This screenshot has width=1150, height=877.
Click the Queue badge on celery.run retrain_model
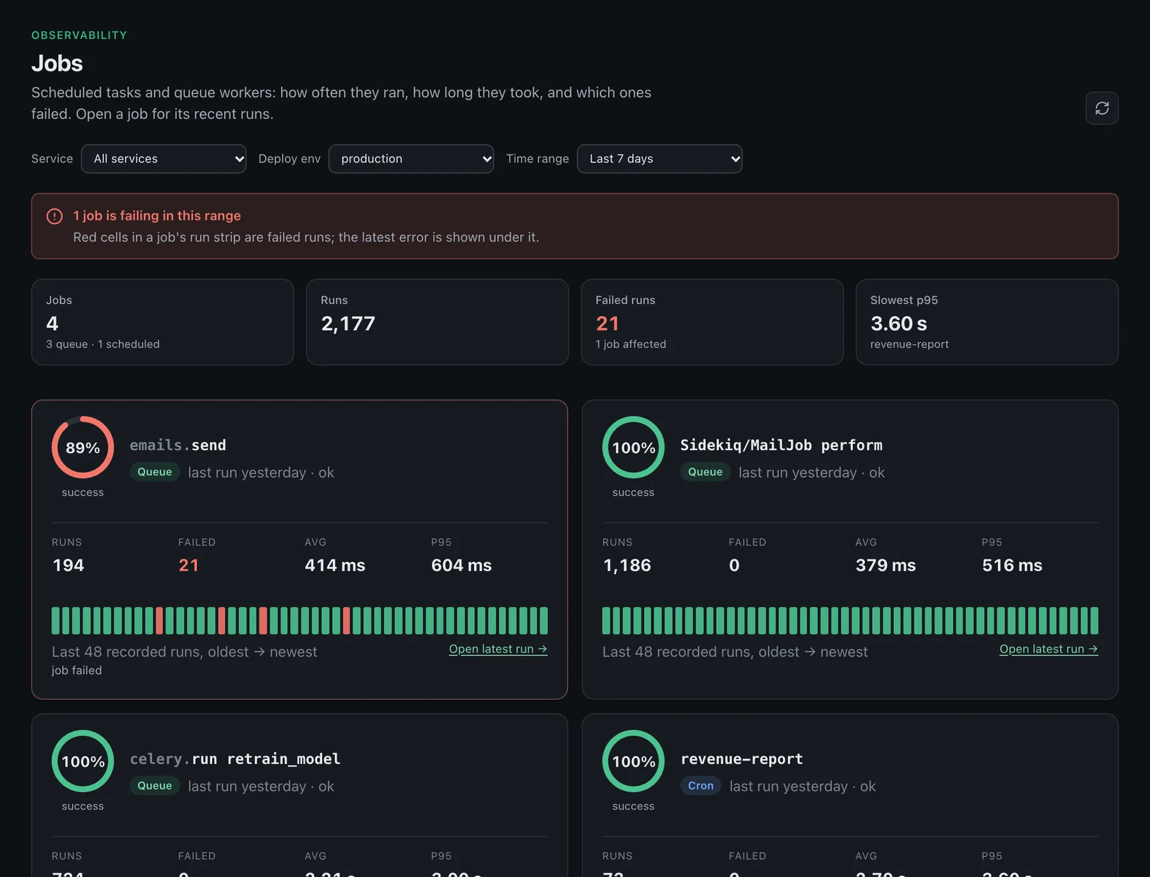(x=155, y=786)
